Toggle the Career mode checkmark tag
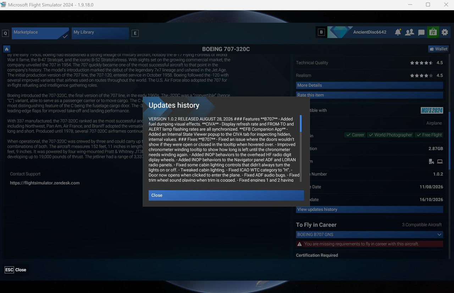Screen dimensions: 454x293 coord(355,135)
